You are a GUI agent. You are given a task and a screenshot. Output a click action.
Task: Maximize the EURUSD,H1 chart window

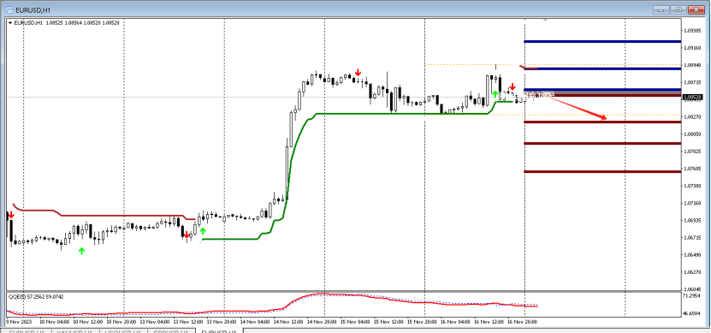point(678,9)
